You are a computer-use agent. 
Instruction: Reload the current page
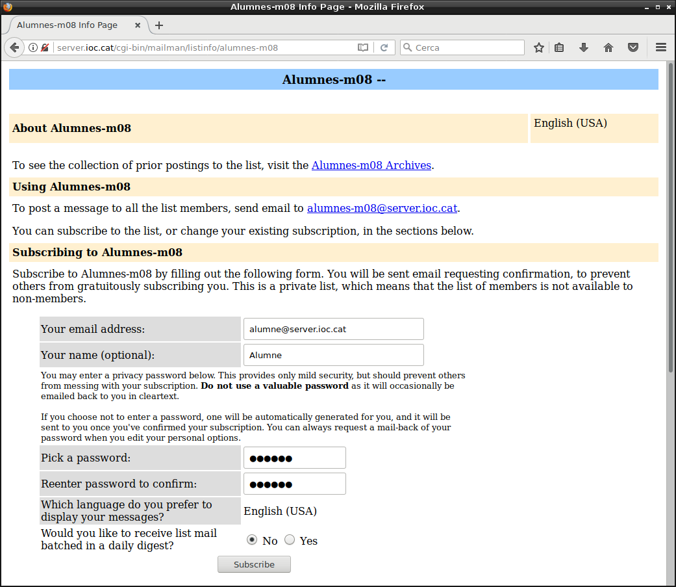pyautogui.click(x=384, y=47)
